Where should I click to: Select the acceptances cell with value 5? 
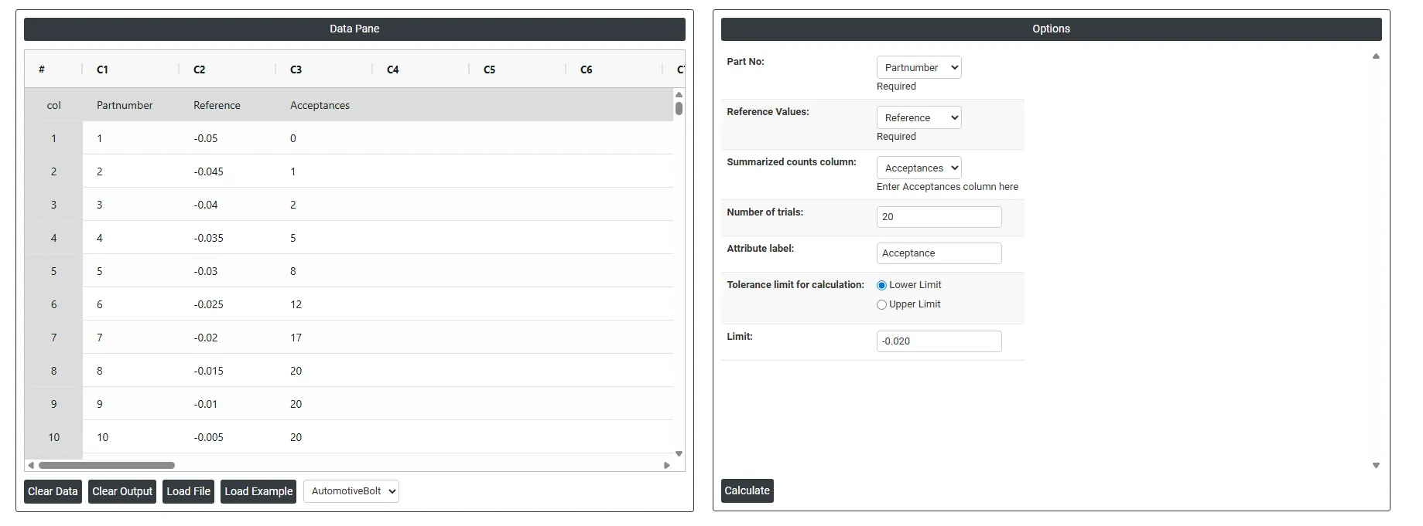(323, 238)
